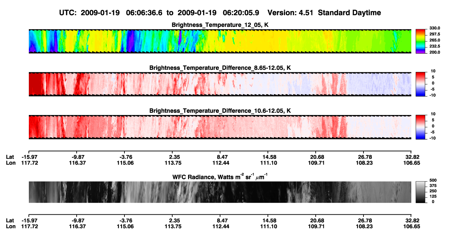The height and width of the screenshot is (234, 457).
Task: Click the 10.6-12.05 difference color bar
Action: [x=420, y=126]
